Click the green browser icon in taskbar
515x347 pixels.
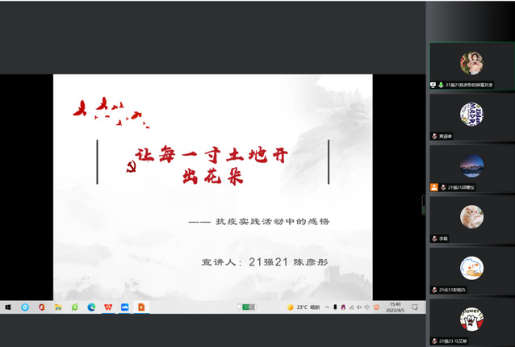click(75, 307)
